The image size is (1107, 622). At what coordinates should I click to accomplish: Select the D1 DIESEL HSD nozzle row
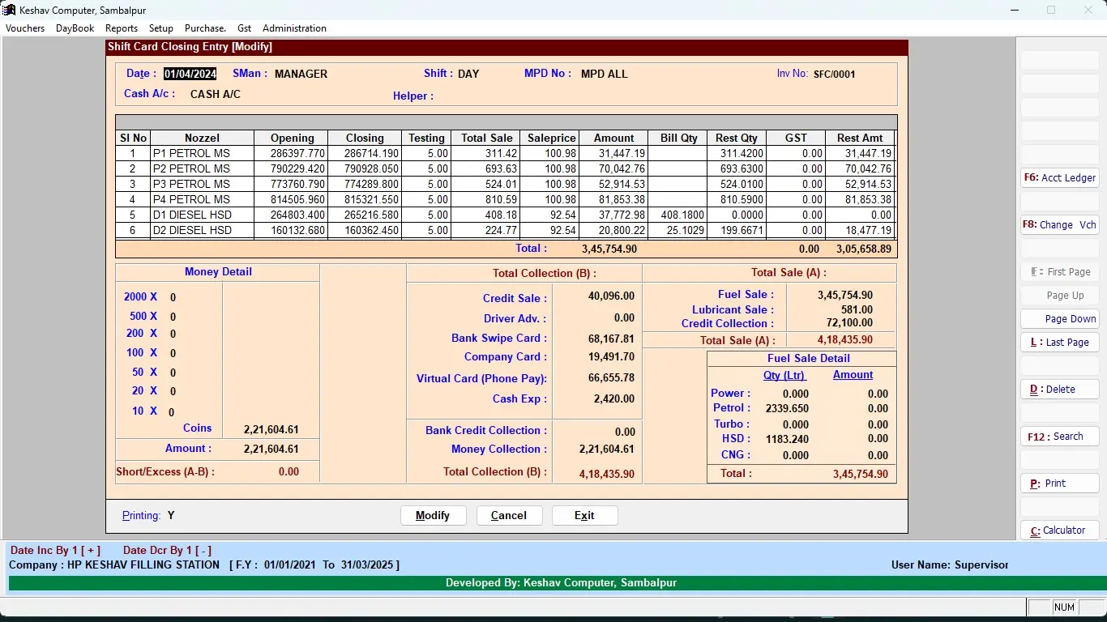coord(505,215)
